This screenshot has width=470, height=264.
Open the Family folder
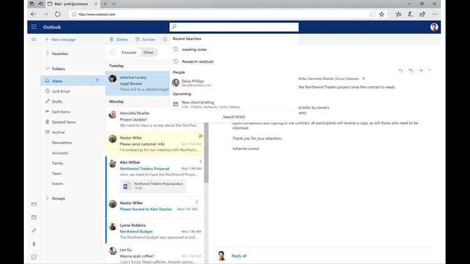(x=58, y=163)
